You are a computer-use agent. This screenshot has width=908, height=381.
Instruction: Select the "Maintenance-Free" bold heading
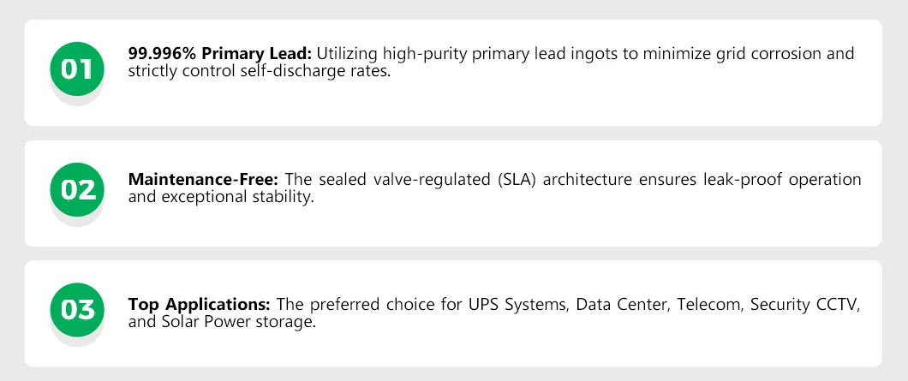click(204, 180)
